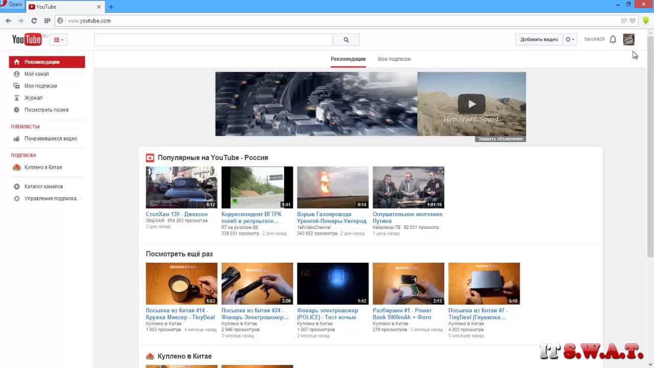The height and width of the screenshot is (368, 654).
Task: Select the Рекомендации tab
Action: point(348,59)
